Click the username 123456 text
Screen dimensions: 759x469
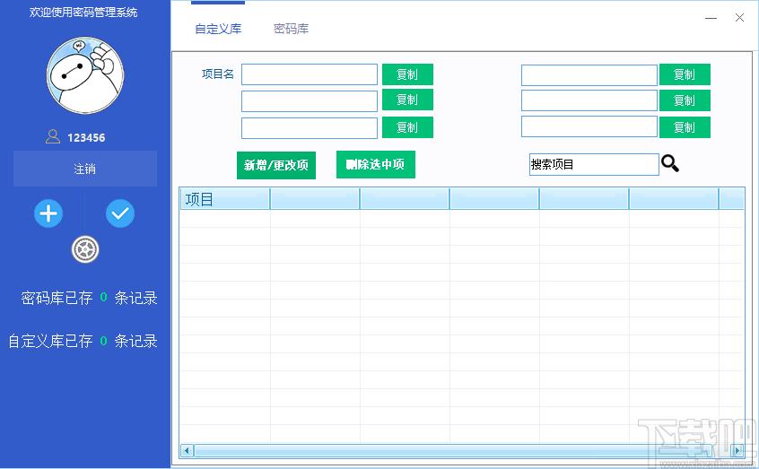tap(86, 138)
